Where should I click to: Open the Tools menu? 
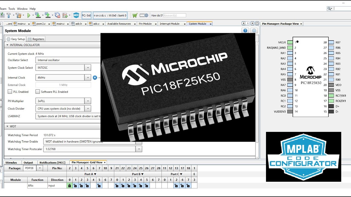click(12, 9)
